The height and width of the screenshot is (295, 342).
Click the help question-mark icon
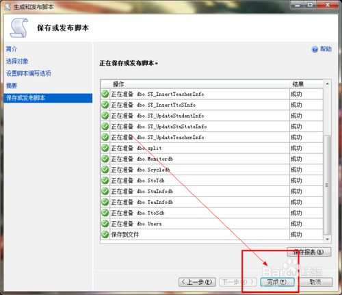point(315,49)
